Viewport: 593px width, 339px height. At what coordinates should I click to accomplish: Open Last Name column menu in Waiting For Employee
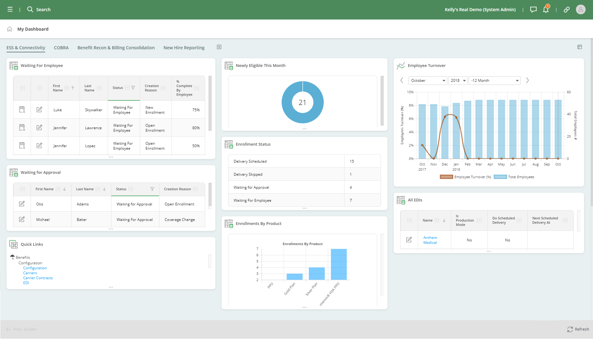click(100, 88)
